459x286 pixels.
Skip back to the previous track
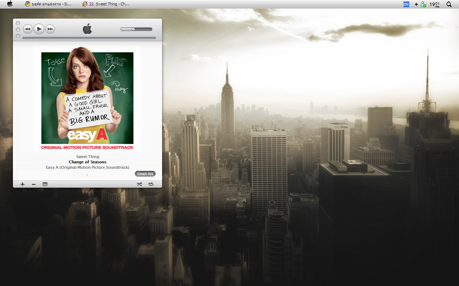click(x=28, y=29)
